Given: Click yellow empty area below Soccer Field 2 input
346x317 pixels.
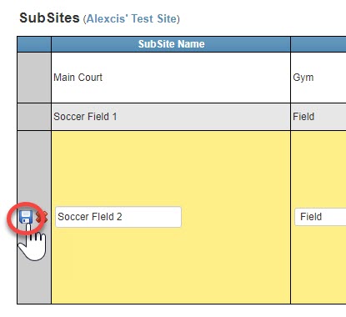Looking at the screenshot, I should pyautogui.click(x=171, y=265).
